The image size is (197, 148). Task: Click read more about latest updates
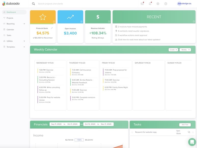tap(139, 40)
